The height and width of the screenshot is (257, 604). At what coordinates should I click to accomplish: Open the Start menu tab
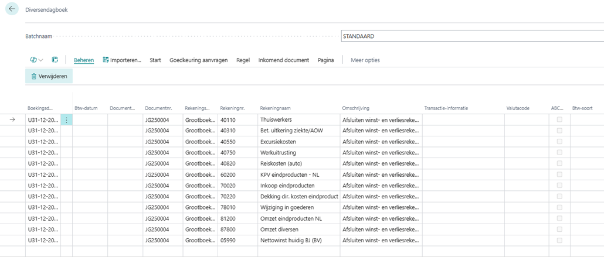(155, 60)
